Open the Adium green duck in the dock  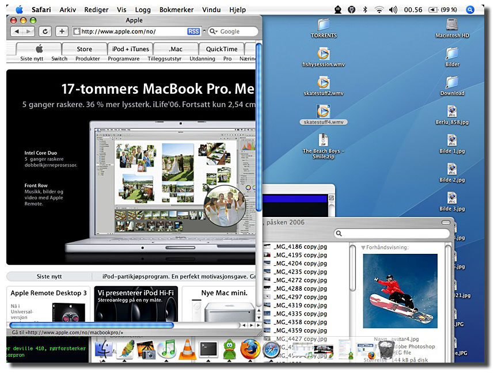230,350
